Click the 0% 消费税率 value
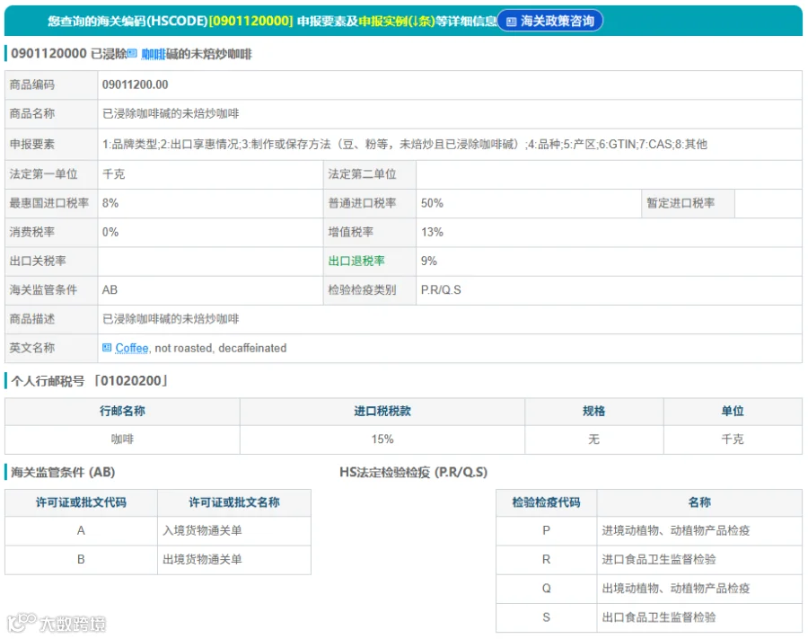The image size is (808, 639). (110, 232)
